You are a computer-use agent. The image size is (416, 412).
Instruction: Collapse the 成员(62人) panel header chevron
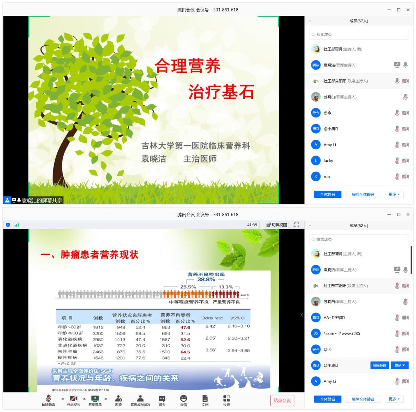pos(310,226)
